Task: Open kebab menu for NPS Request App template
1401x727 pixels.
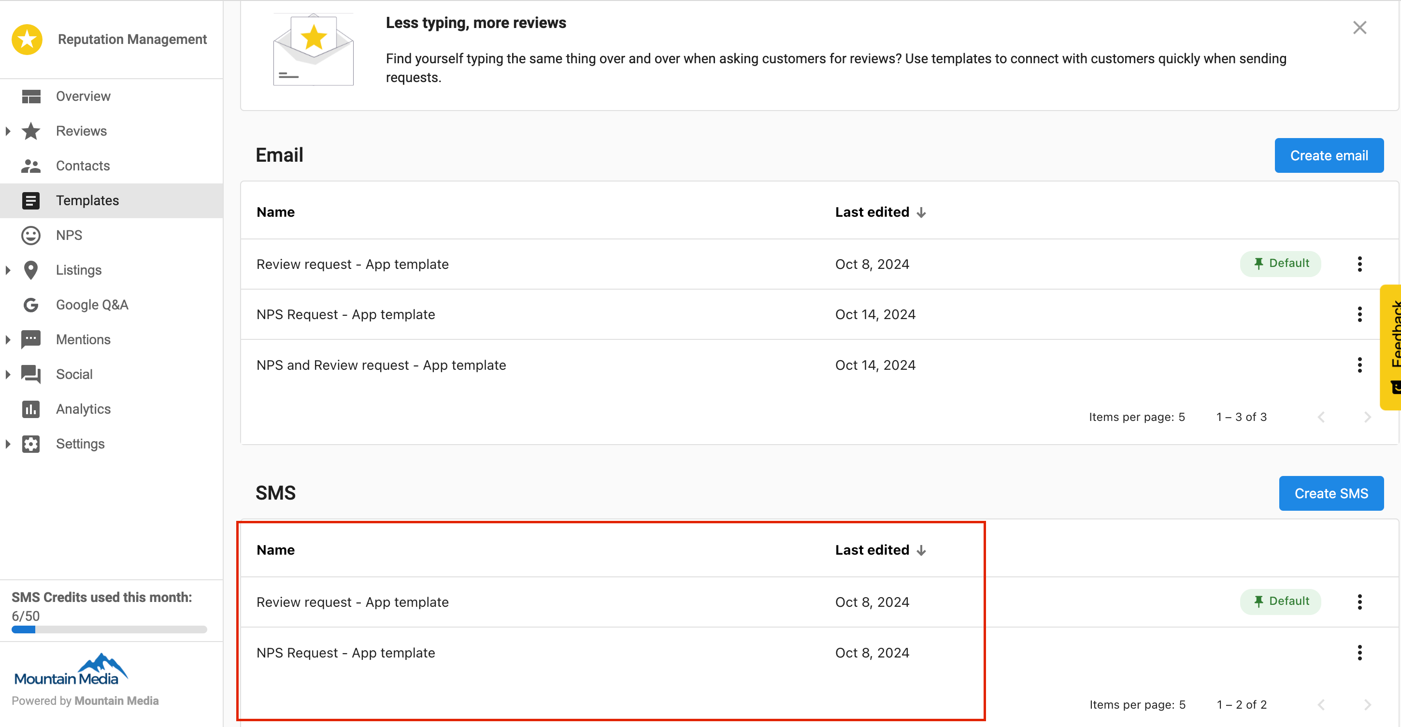Action: tap(1359, 314)
